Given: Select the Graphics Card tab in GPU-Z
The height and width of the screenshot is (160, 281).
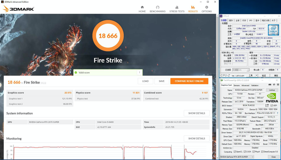Looking at the screenshot, I should pos(226,85).
